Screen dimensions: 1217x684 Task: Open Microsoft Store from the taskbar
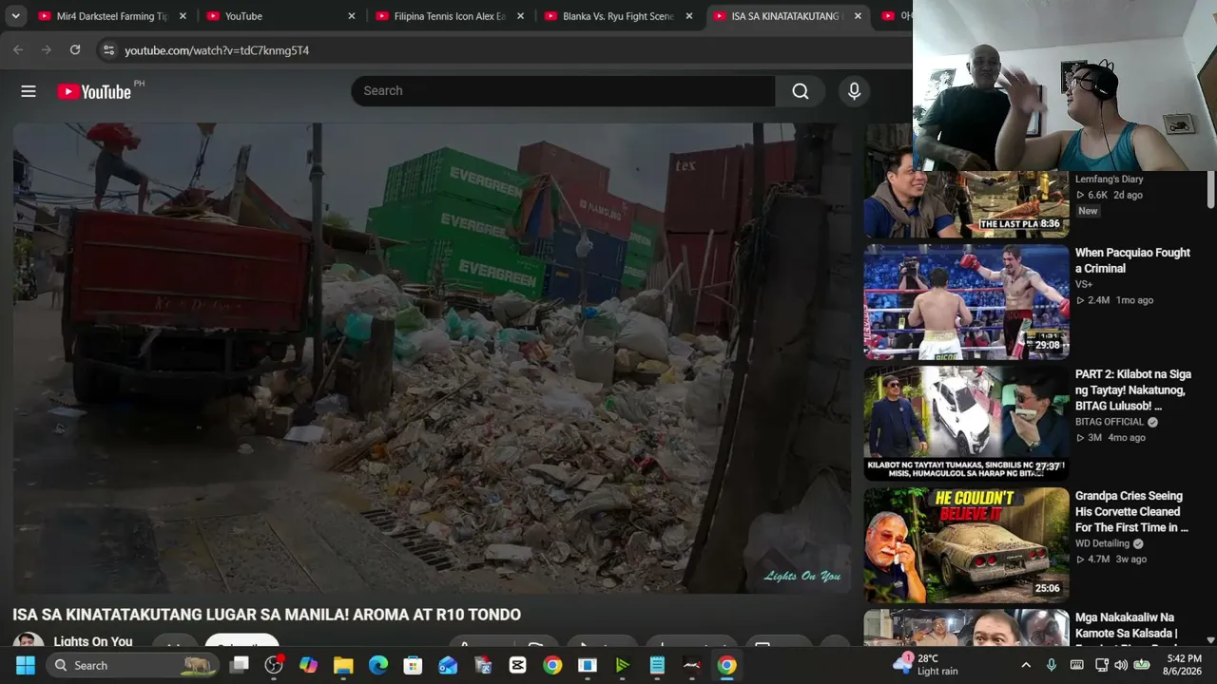click(413, 665)
